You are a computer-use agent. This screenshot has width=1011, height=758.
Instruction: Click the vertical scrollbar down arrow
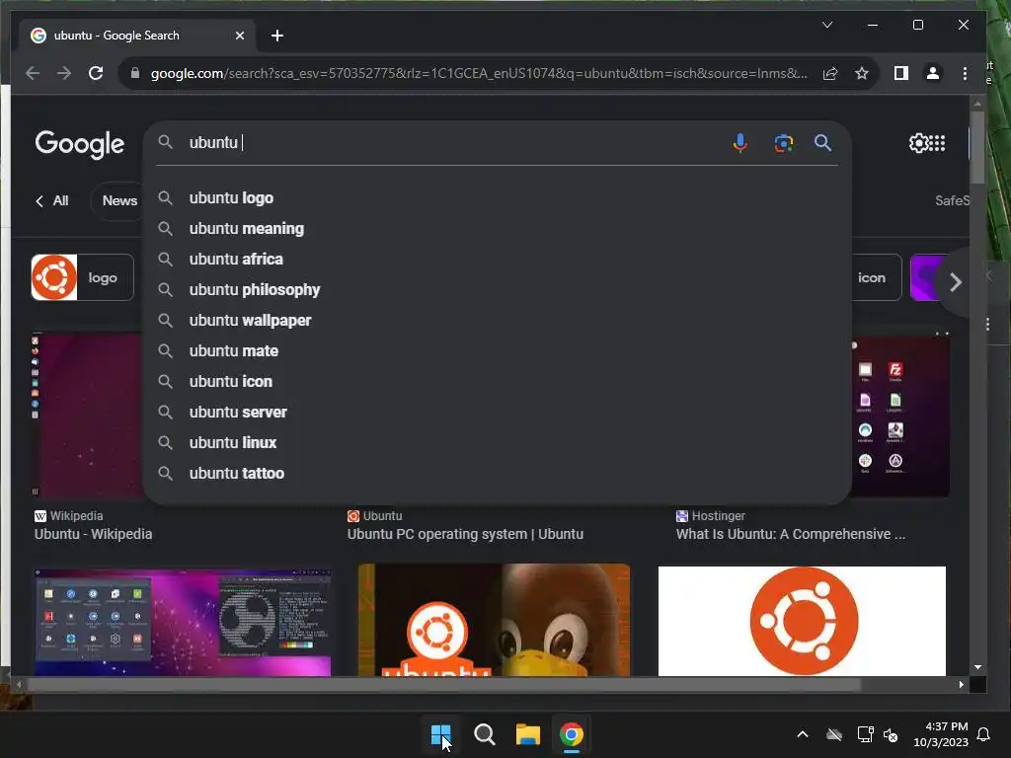(977, 667)
